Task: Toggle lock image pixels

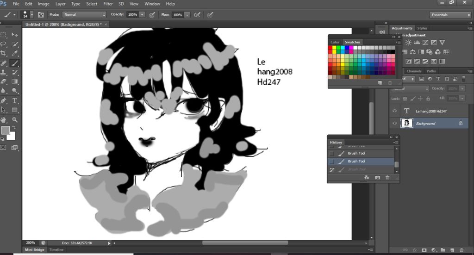Action: click(x=412, y=99)
